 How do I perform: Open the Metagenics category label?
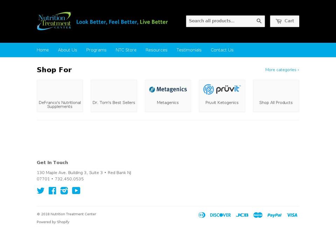(168, 103)
